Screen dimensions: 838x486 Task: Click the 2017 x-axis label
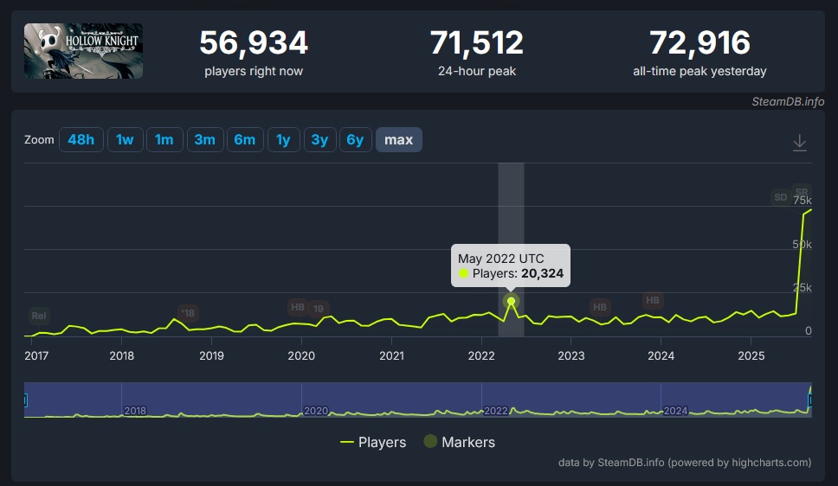(x=36, y=355)
